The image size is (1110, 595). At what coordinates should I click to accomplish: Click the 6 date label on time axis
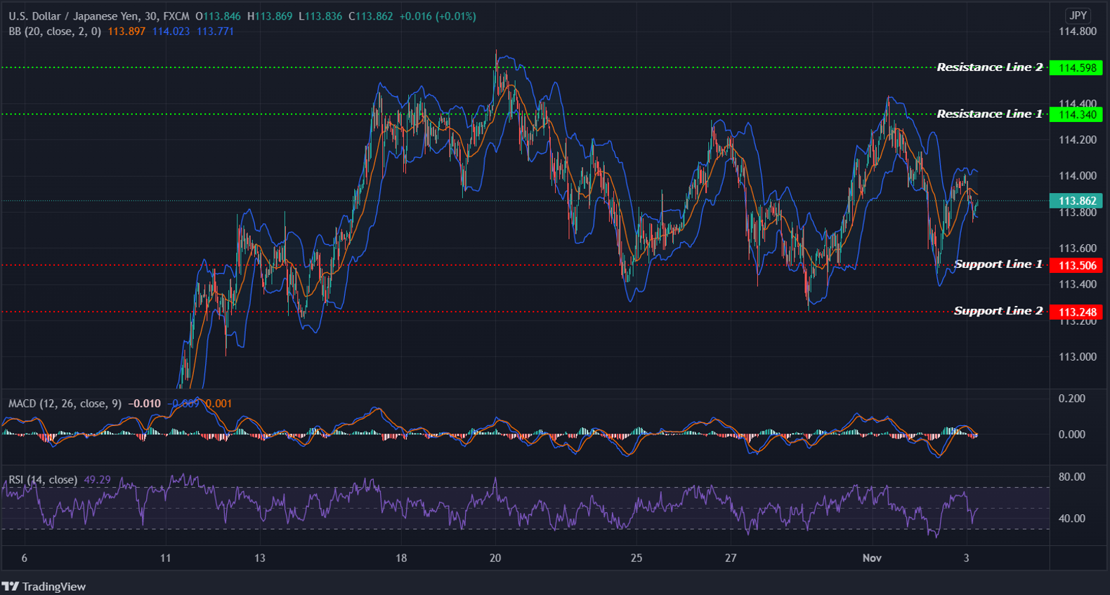[24, 558]
